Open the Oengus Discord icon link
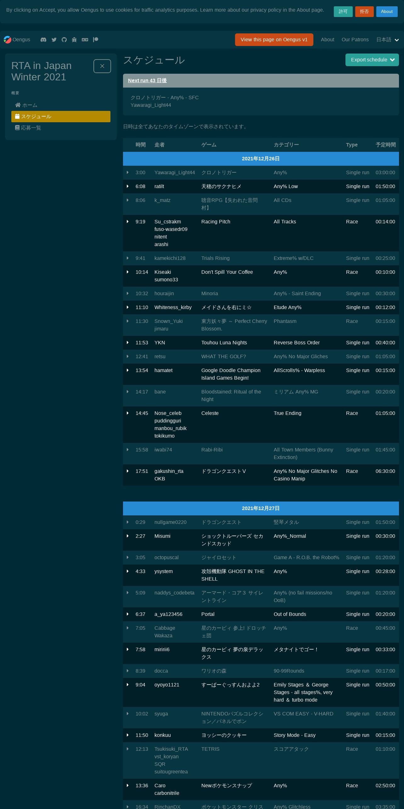Image resolution: width=404 pixels, height=809 pixels. point(43,40)
